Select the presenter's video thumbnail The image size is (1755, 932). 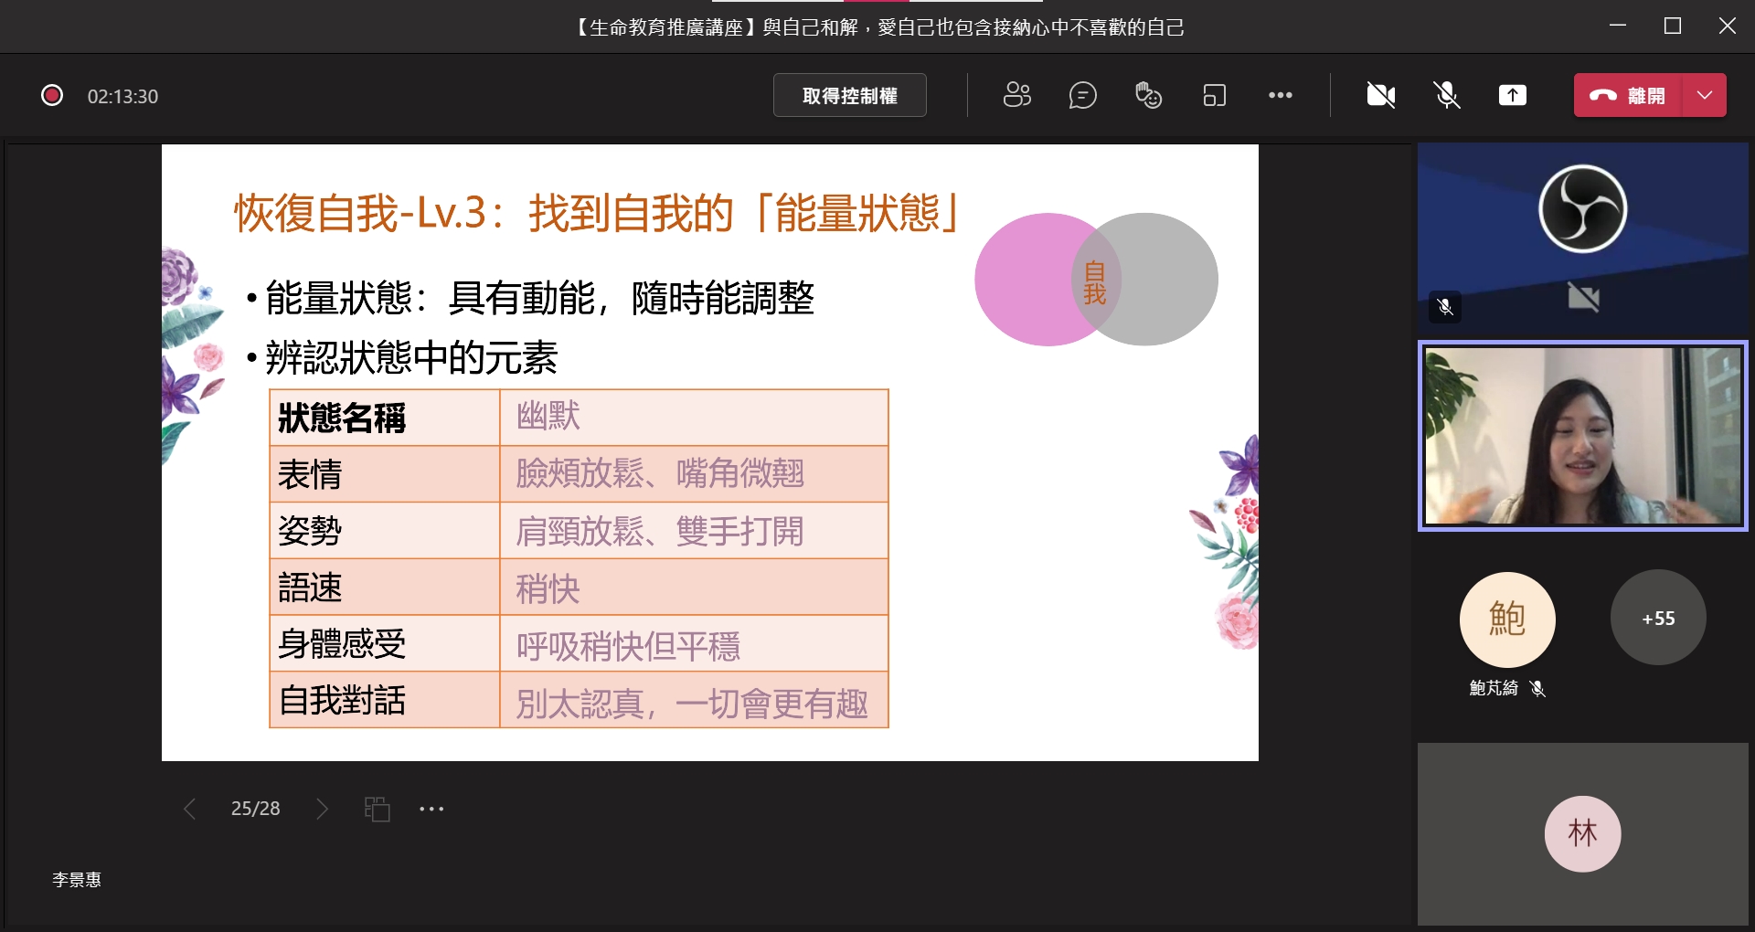pos(1582,436)
